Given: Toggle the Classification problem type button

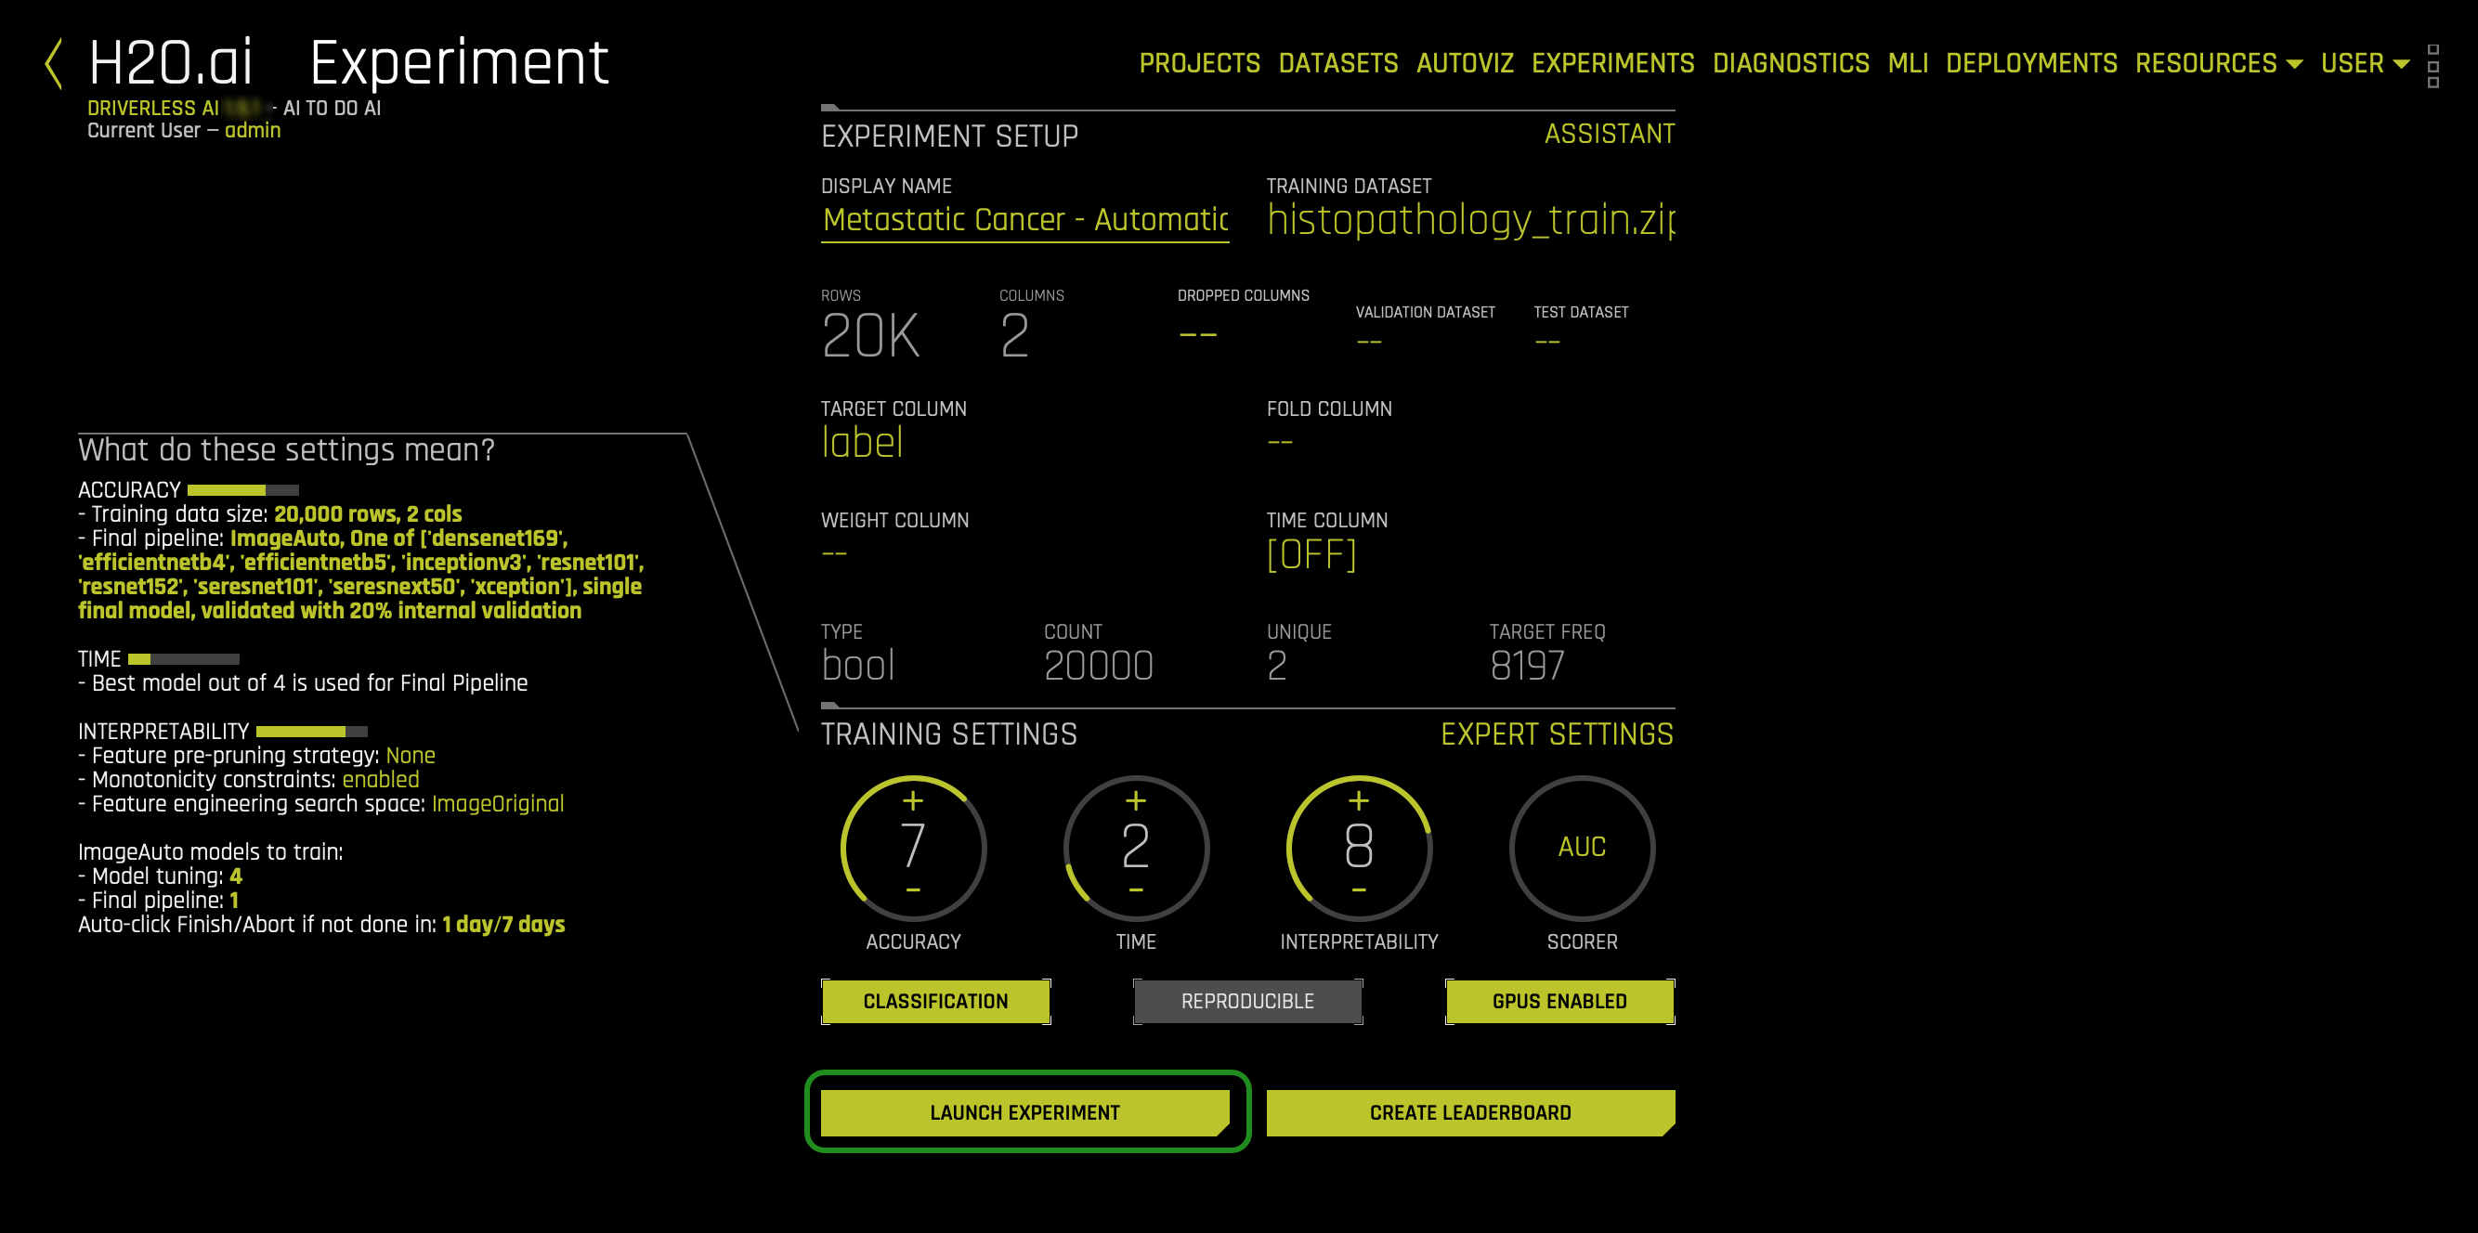Looking at the screenshot, I should click(935, 1001).
